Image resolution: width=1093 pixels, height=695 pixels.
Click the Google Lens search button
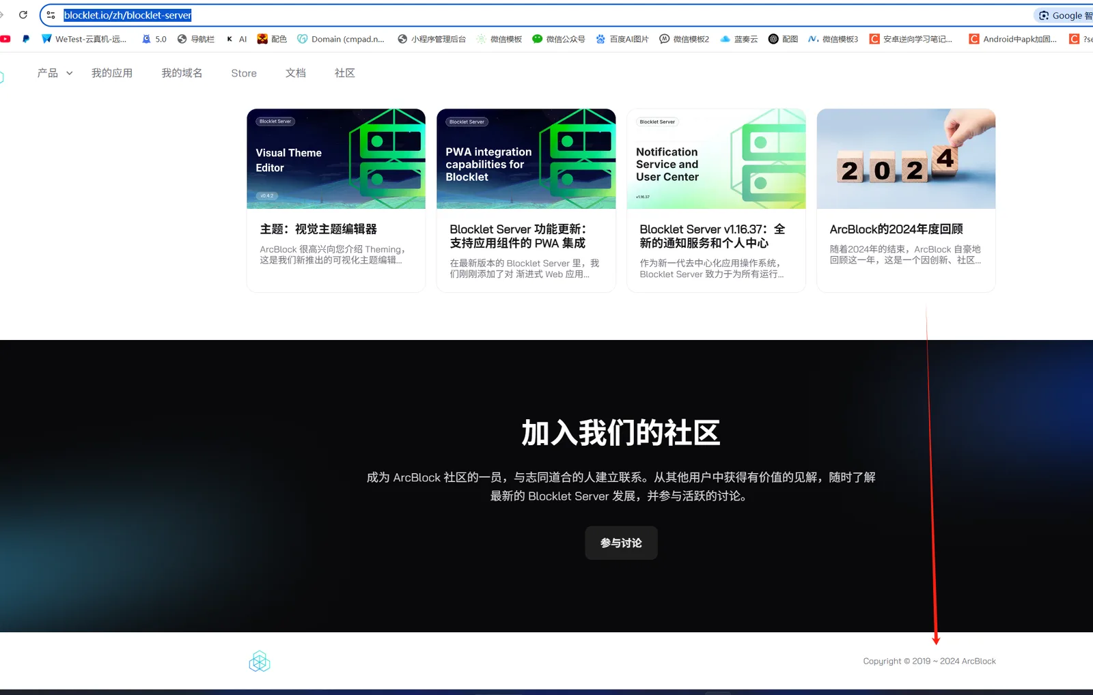tap(1064, 15)
